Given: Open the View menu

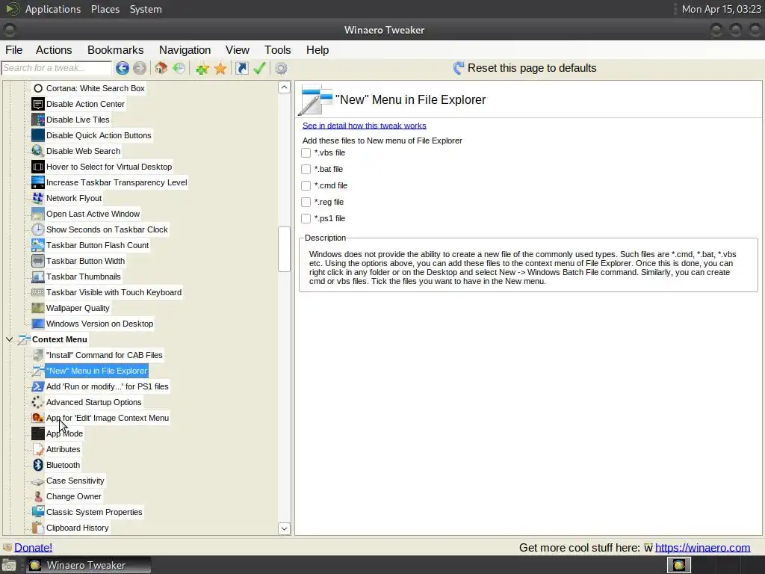Looking at the screenshot, I should [238, 50].
